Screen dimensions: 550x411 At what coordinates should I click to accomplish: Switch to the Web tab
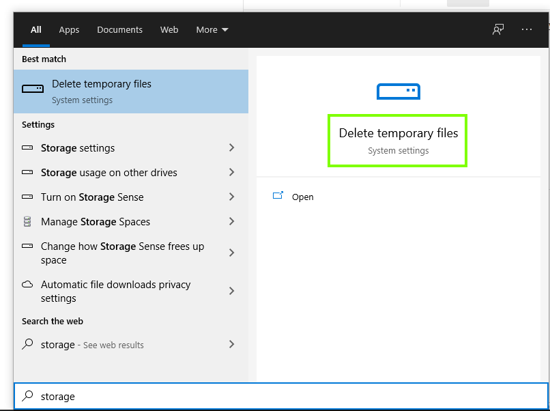tap(169, 29)
